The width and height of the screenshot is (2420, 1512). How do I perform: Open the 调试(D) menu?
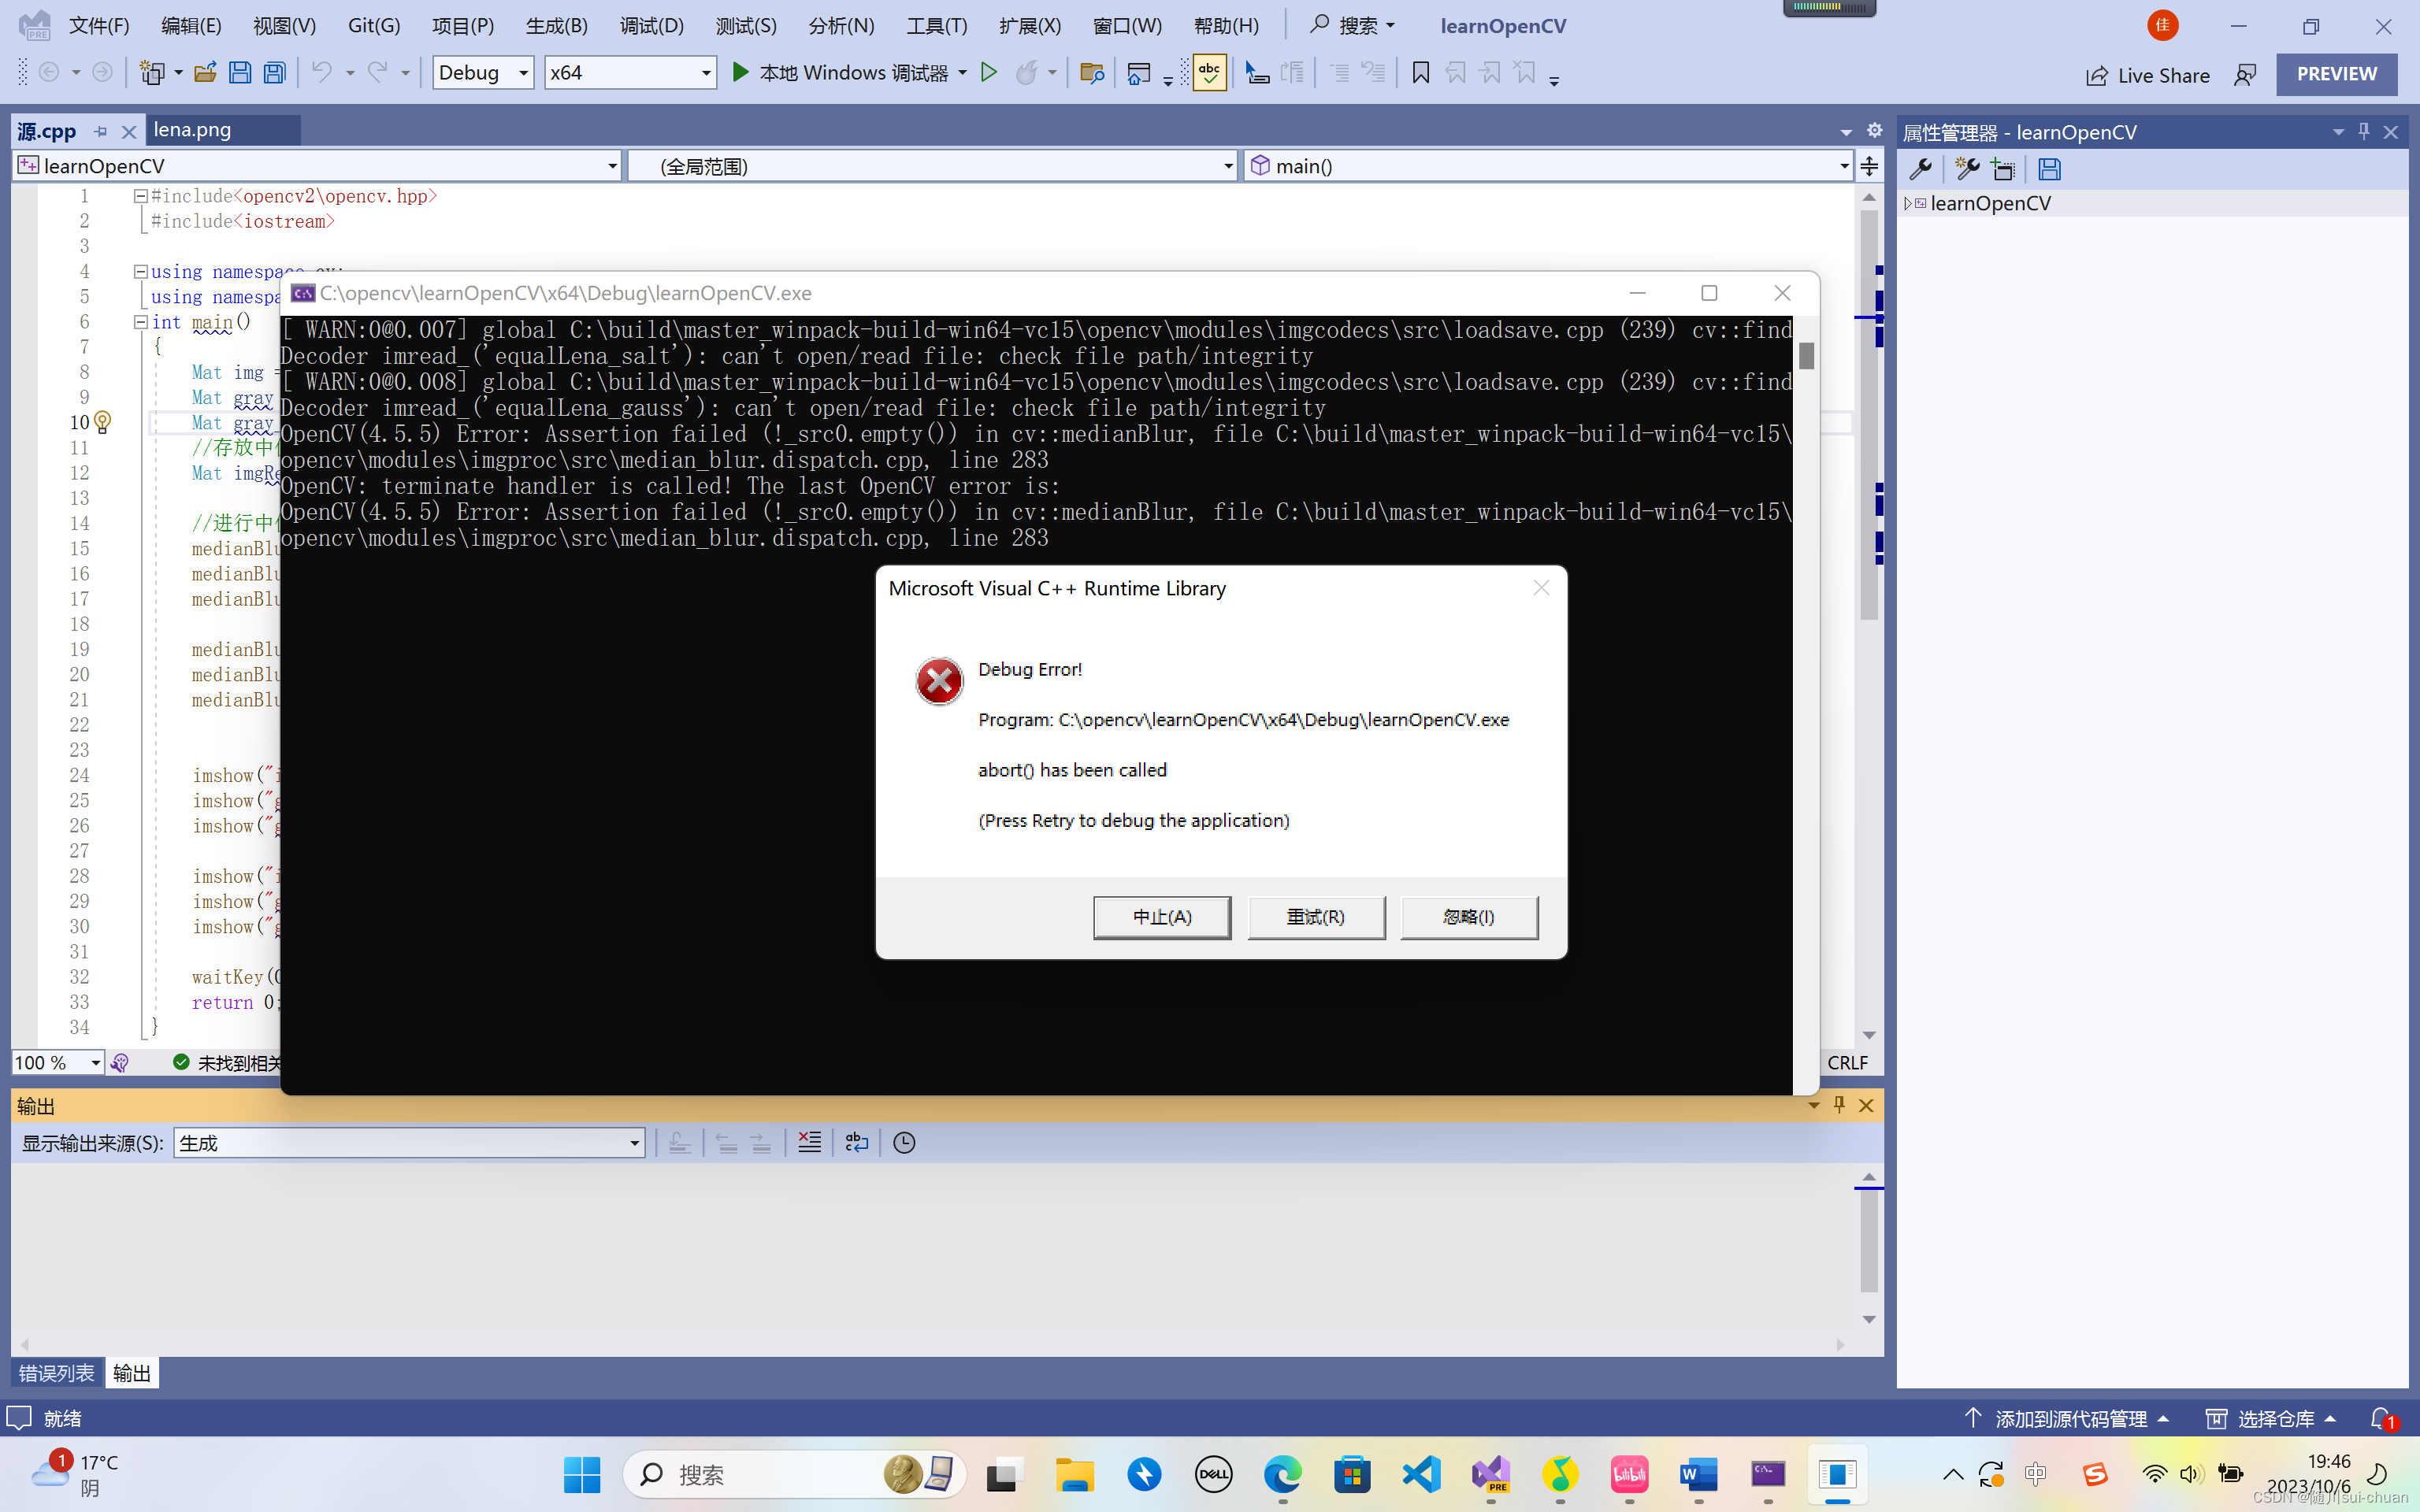click(651, 26)
